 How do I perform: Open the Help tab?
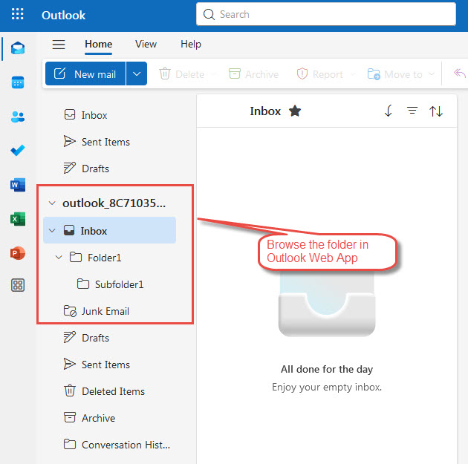[x=191, y=45]
